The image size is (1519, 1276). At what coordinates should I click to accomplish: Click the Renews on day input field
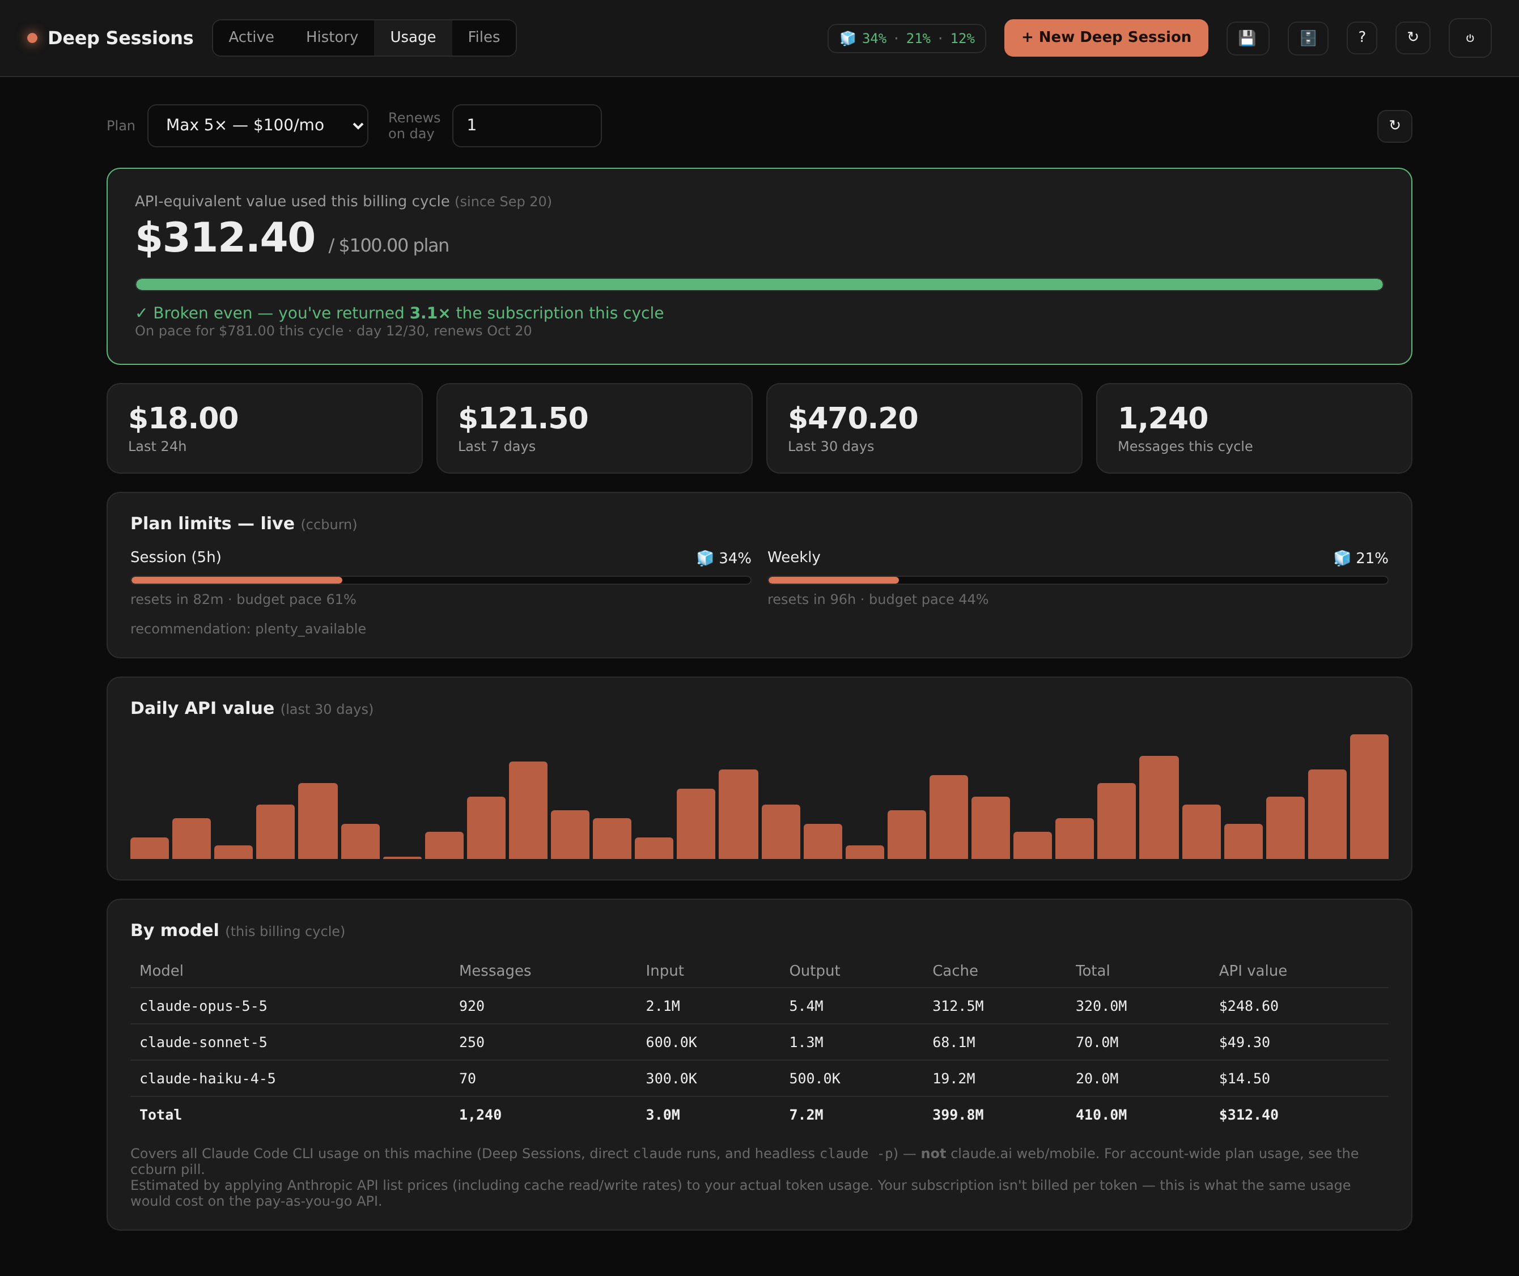(x=526, y=125)
